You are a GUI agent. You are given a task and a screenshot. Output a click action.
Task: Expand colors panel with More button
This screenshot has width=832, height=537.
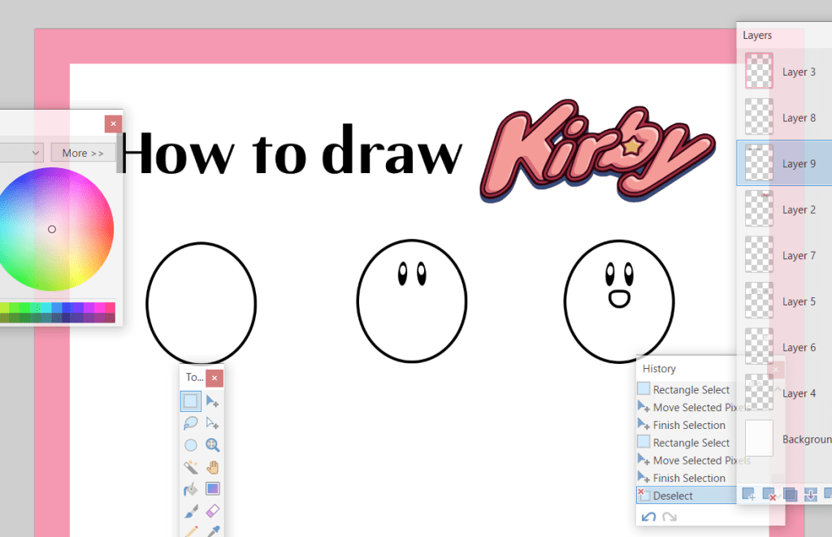(x=83, y=153)
